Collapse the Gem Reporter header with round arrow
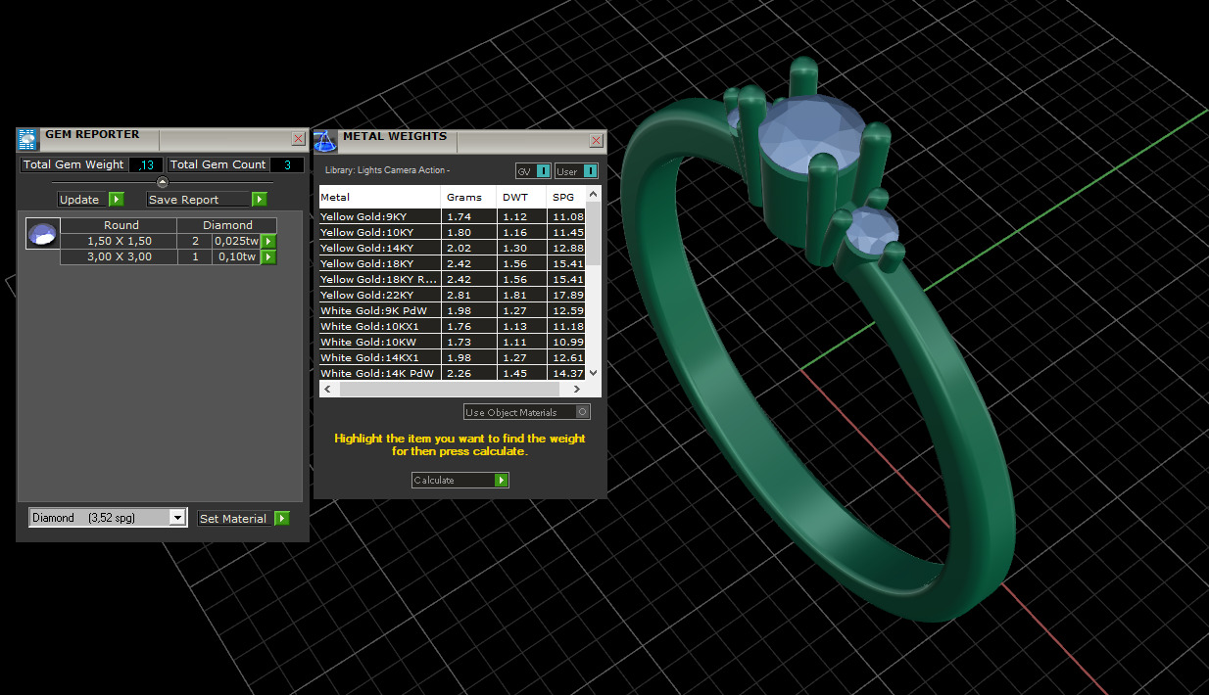Screen dimensions: 1209x695 [x=163, y=182]
